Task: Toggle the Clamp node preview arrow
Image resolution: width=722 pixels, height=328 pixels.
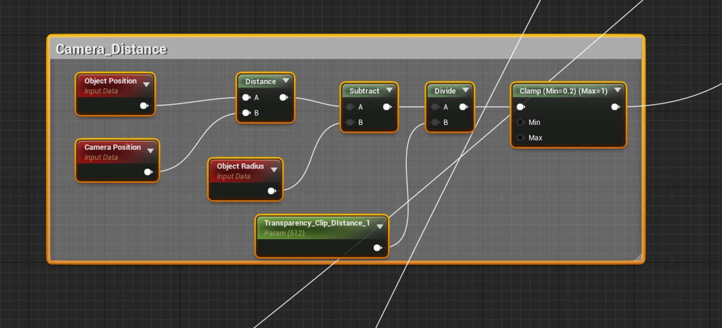Action: [x=618, y=90]
